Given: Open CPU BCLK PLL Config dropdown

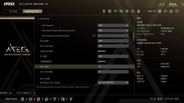Looking at the screenshot, I should 113,83.
